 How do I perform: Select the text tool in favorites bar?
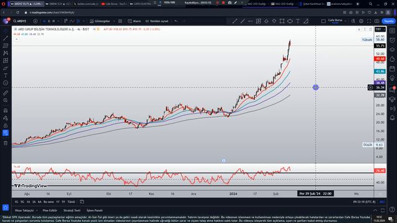[x=298, y=21]
